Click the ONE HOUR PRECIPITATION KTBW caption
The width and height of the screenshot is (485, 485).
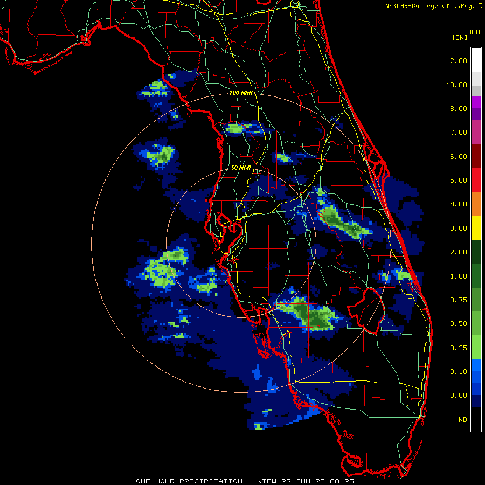click(x=245, y=481)
